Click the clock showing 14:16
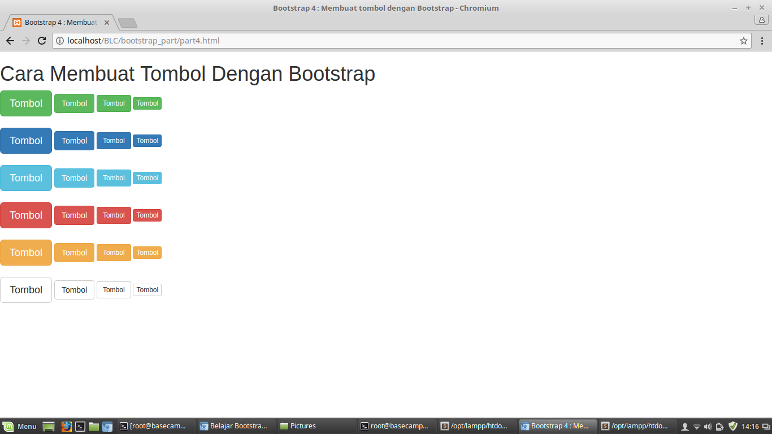 [749, 427]
